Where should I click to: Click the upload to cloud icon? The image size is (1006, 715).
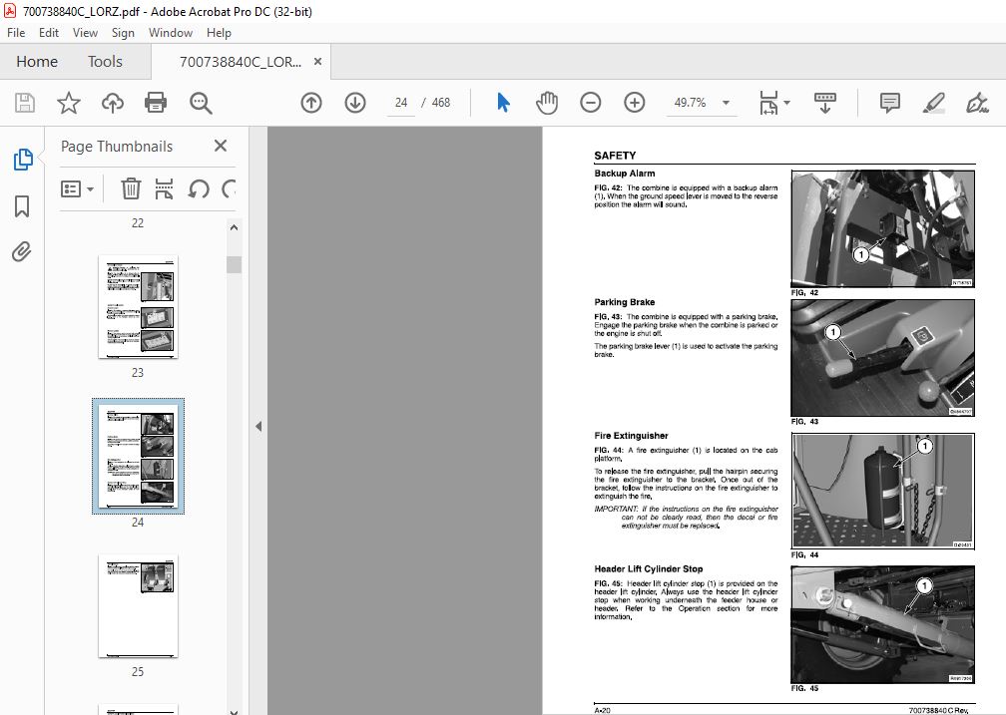(113, 103)
